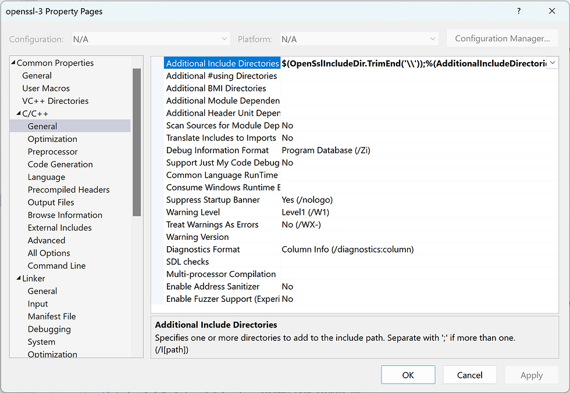This screenshot has height=393, width=570.
Task: Select Output Files in the tree
Action: coord(51,203)
